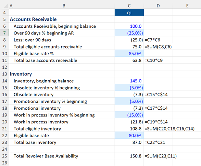The image size is (201, 166).
Task: Select the column E header
Action: coord(187,6)
